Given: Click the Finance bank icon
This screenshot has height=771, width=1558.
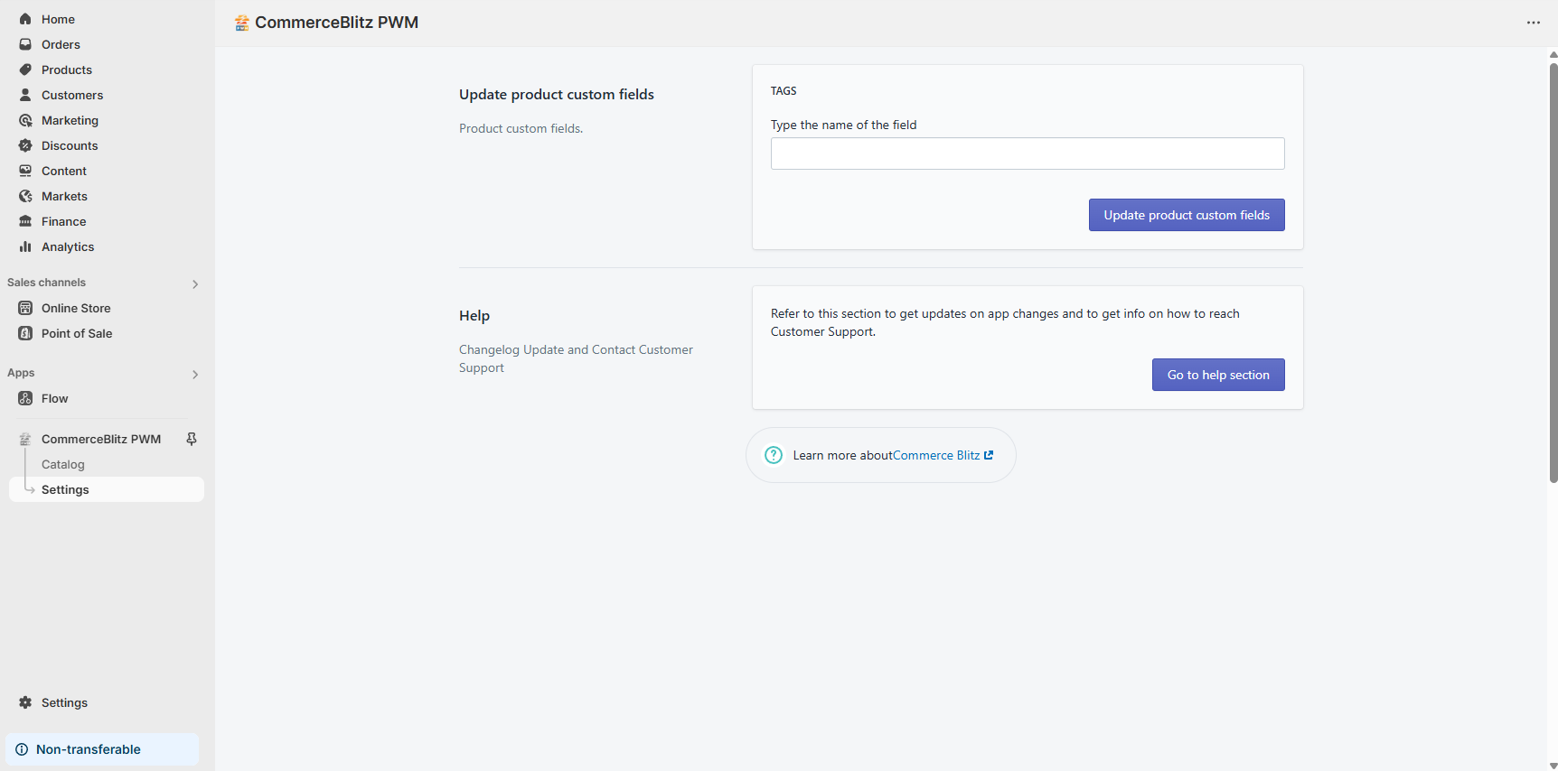Looking at the screenshot, I should 25,221.
